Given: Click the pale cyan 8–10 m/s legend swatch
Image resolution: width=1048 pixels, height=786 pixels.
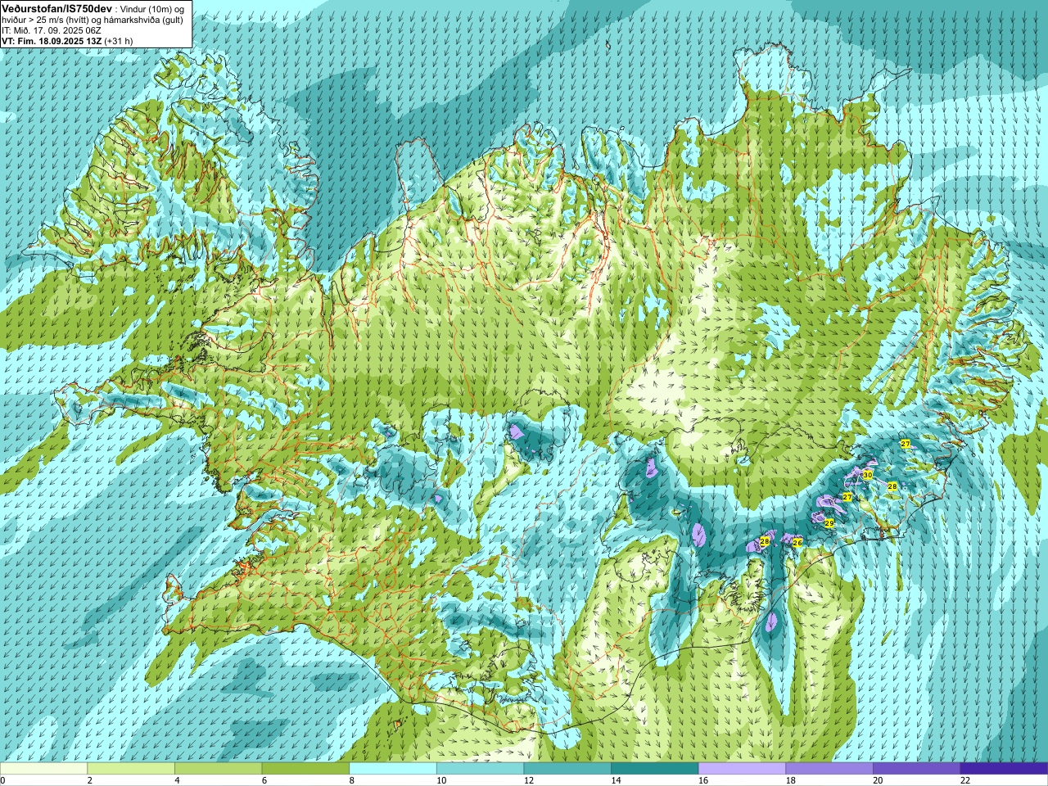Looking at the screenshot, I should coord(393,769).
